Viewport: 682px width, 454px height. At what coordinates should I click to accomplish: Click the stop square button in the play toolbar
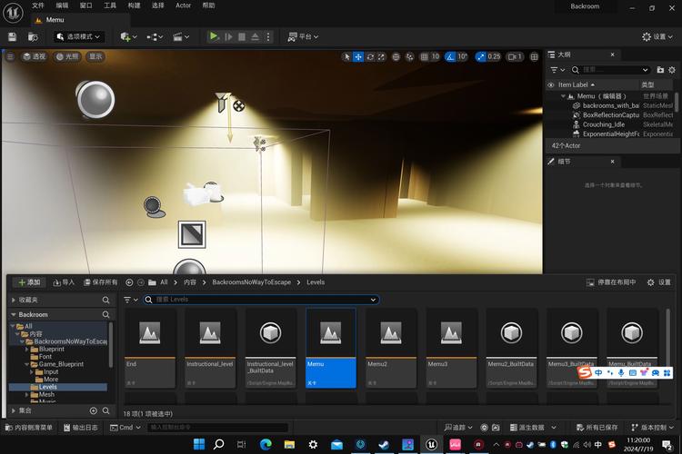242,37
